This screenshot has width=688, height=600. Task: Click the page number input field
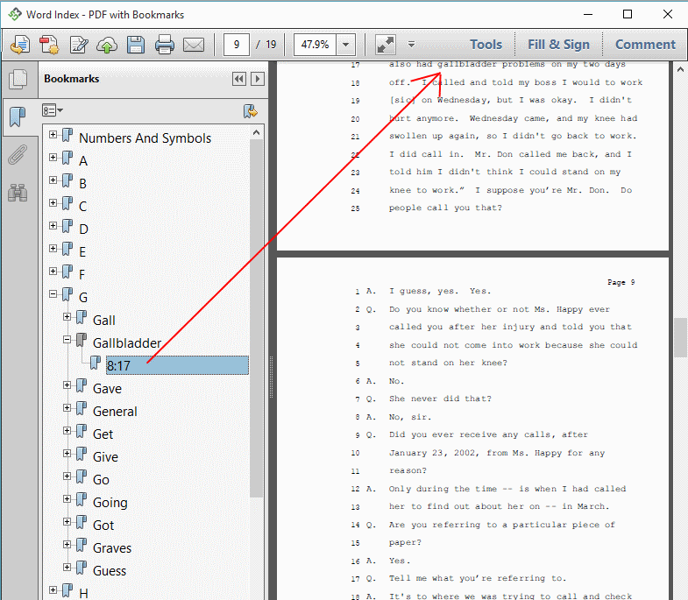click(x=237, y=45)
